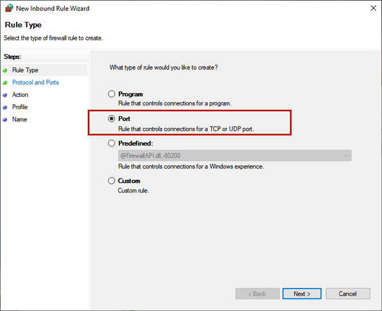The width and height of the screenshot is (382, 311).
Task: Select the Rule Type step
Action: (25, 70)
